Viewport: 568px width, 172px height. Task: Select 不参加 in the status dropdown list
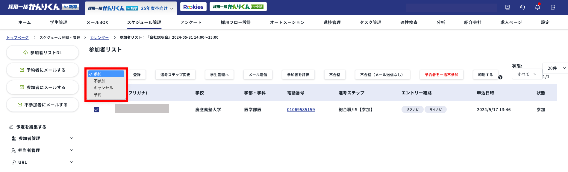[x=106, y=81]
